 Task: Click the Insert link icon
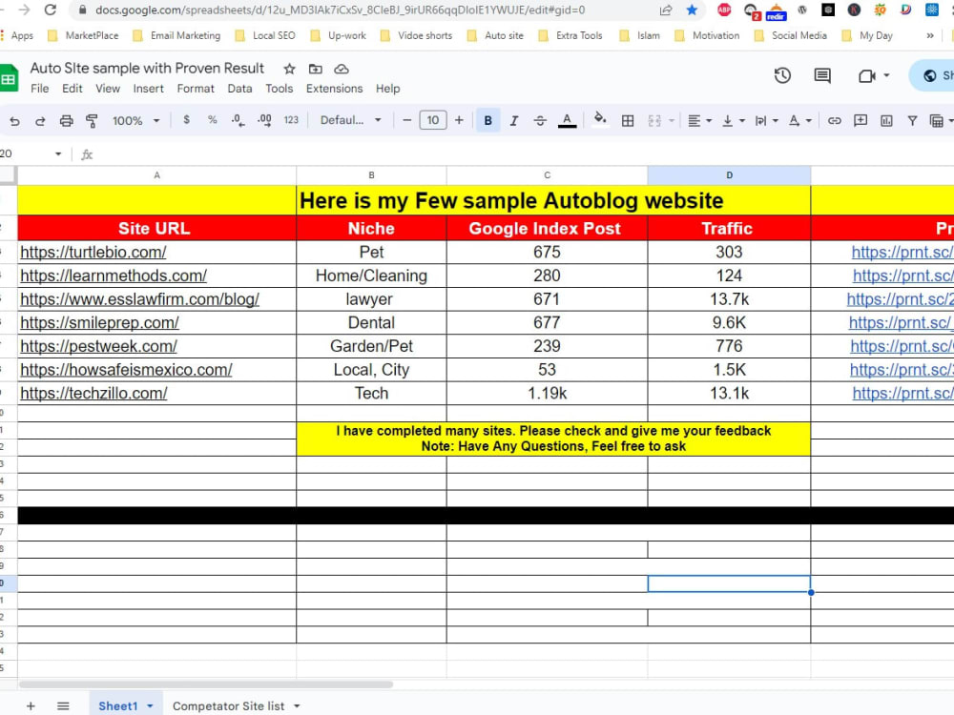pyautogui.click(x=834, y=120)
